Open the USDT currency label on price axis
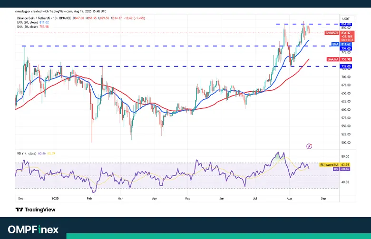Screen dimensions: 371x239 click(346, 19)
